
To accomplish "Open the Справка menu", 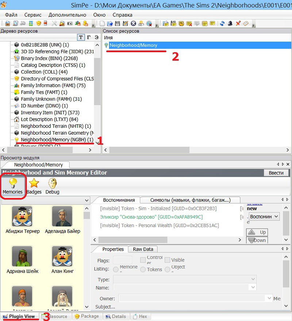I will coord(122,15).
